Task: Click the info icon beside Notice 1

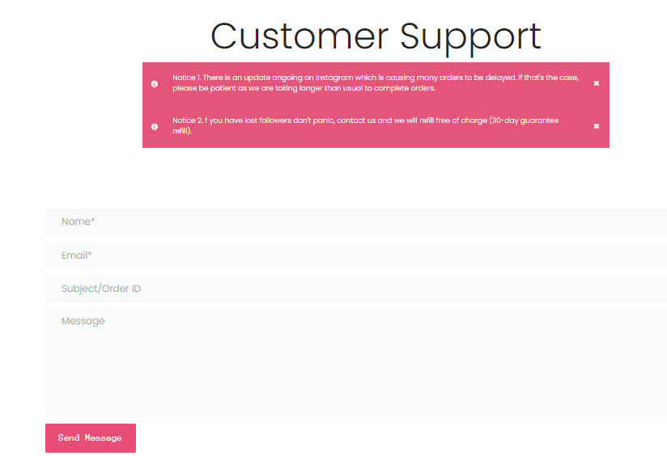Action: point(155,84)
